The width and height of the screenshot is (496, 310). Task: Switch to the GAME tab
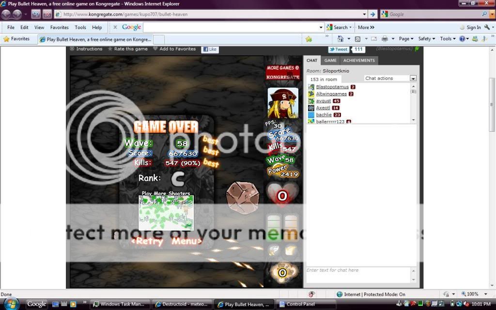[330, 61]
